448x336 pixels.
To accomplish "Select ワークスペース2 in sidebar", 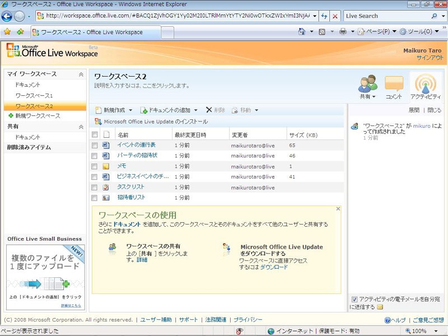I will click(45, 106).
